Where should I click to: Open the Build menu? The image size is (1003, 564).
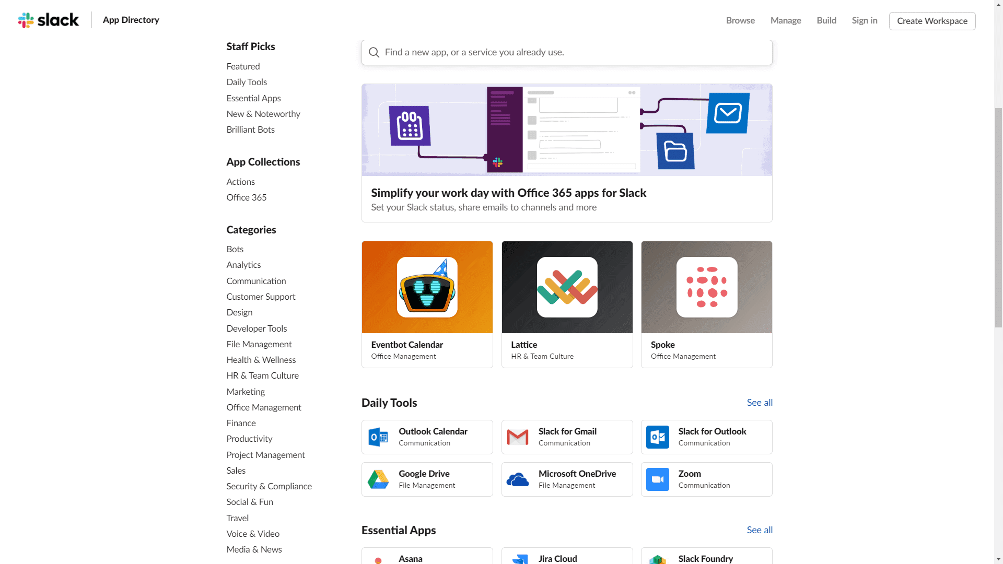coord(826,20)
